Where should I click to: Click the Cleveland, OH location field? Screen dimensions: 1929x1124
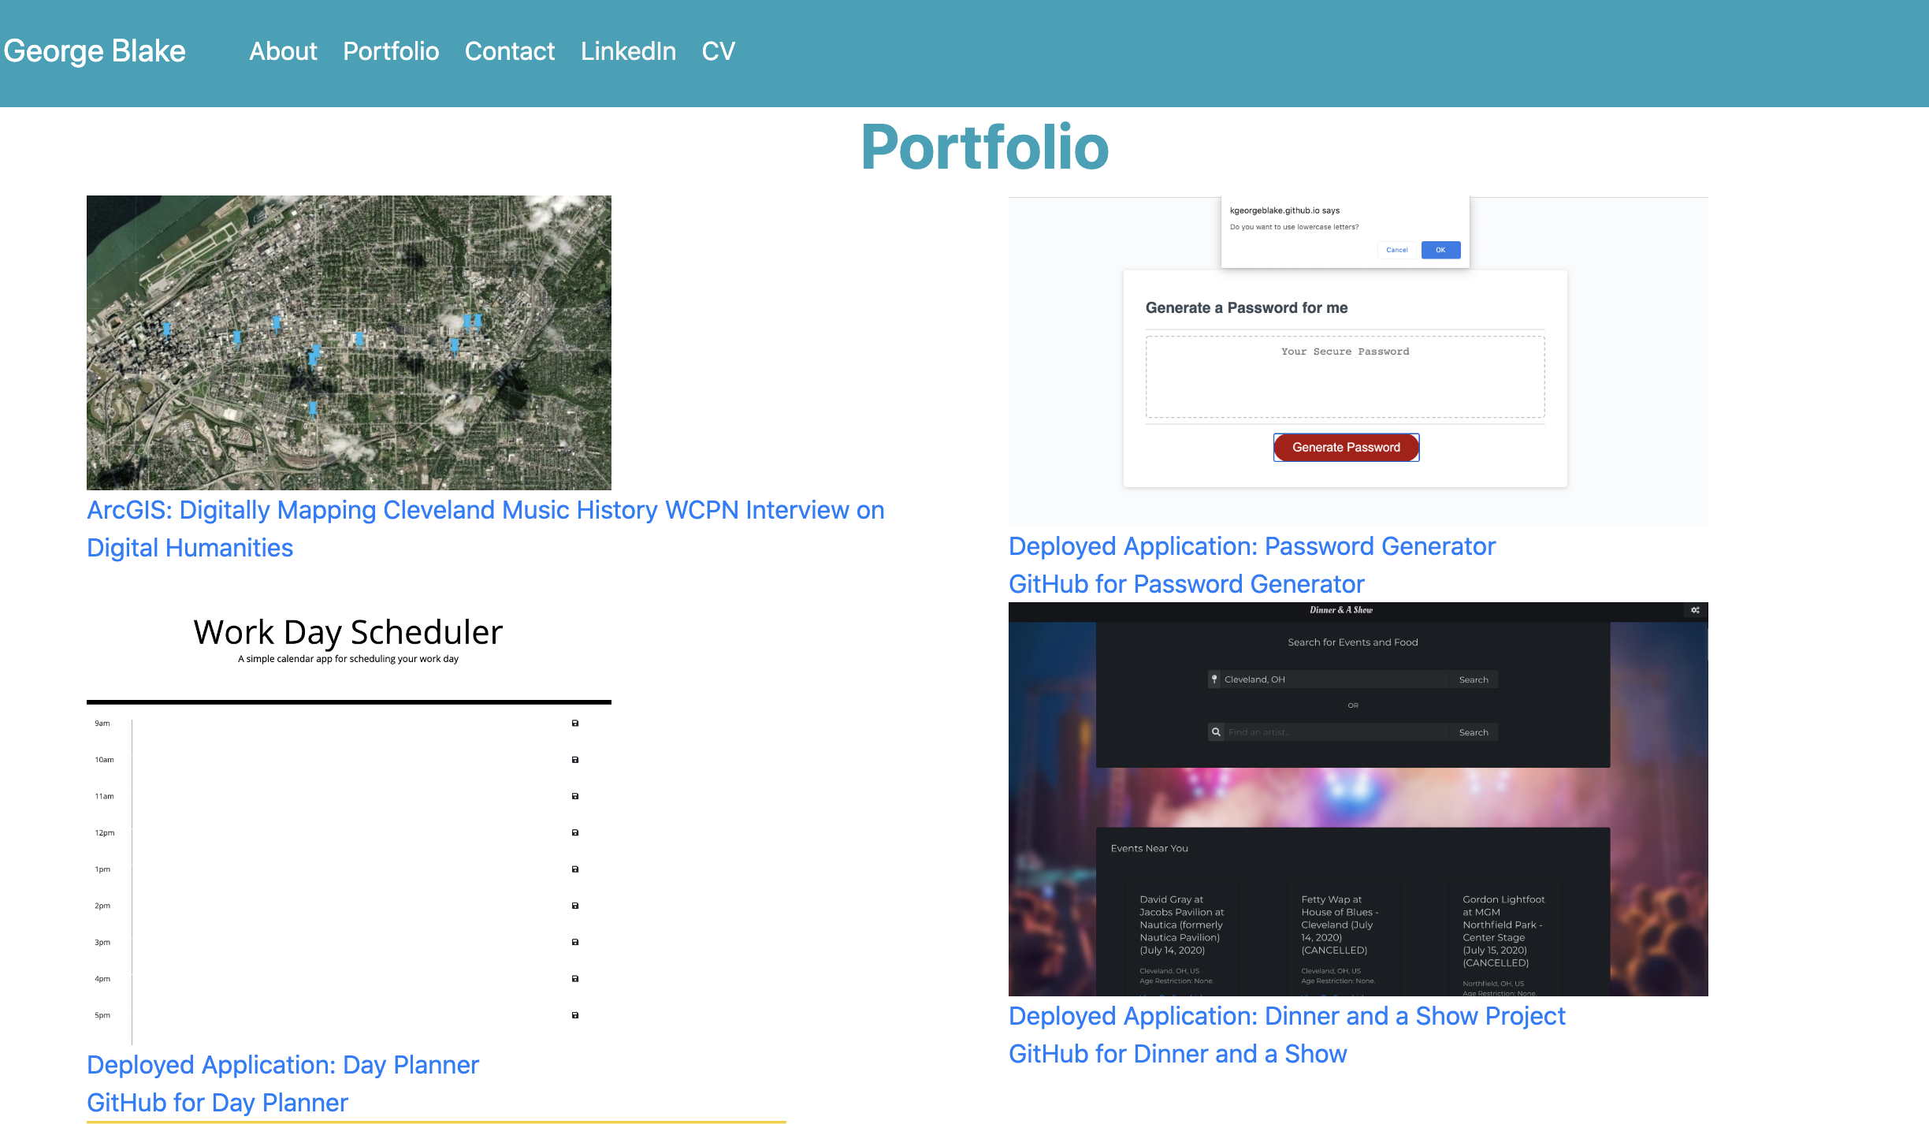coord(1335,679)
